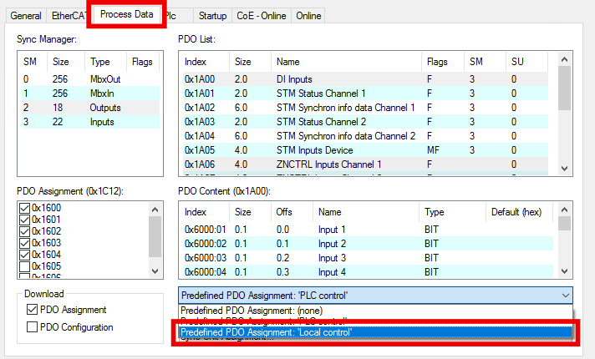
Task: Uncheck the 0x1603 PDO assignment
Action: tap(25, 243)
